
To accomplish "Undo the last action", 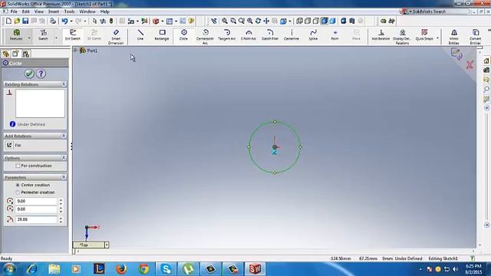I will click(64, 21).
